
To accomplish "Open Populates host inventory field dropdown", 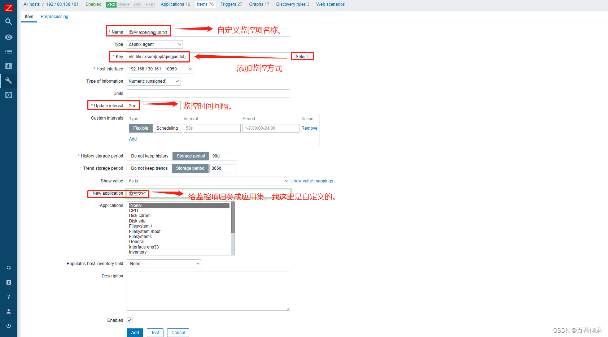I will [x=164, y=264].
